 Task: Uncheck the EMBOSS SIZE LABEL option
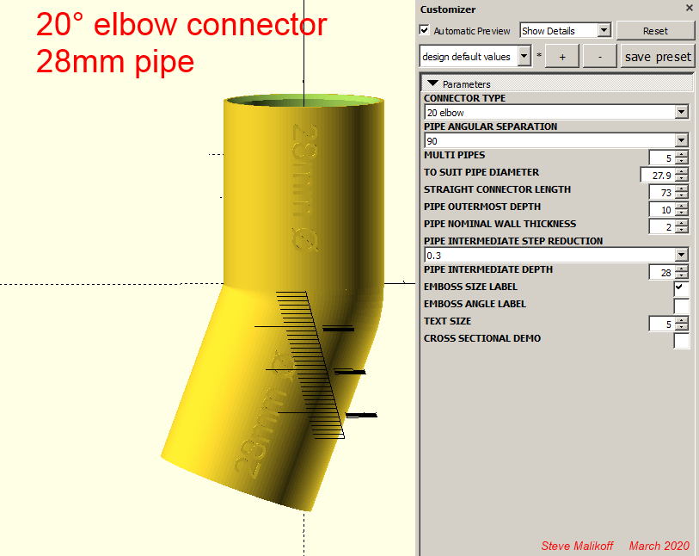coord(682,289)
